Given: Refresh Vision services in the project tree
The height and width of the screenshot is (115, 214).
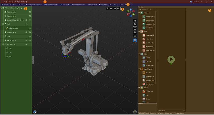Looking at the screenshot, I should (x=30, y=12).
